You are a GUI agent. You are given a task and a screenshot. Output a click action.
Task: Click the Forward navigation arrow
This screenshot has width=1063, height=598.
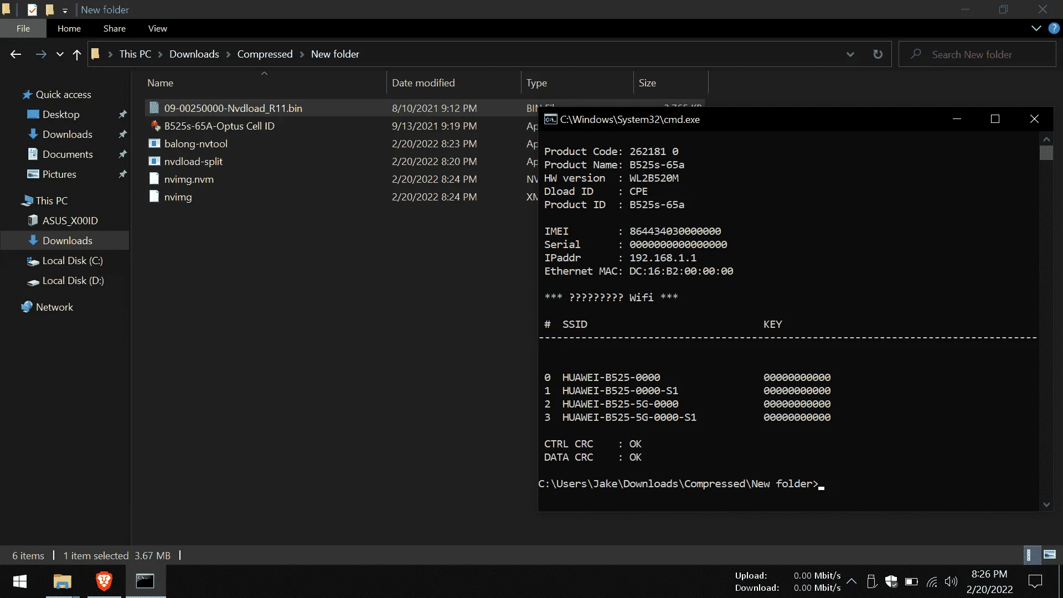[x=41, y=54]
